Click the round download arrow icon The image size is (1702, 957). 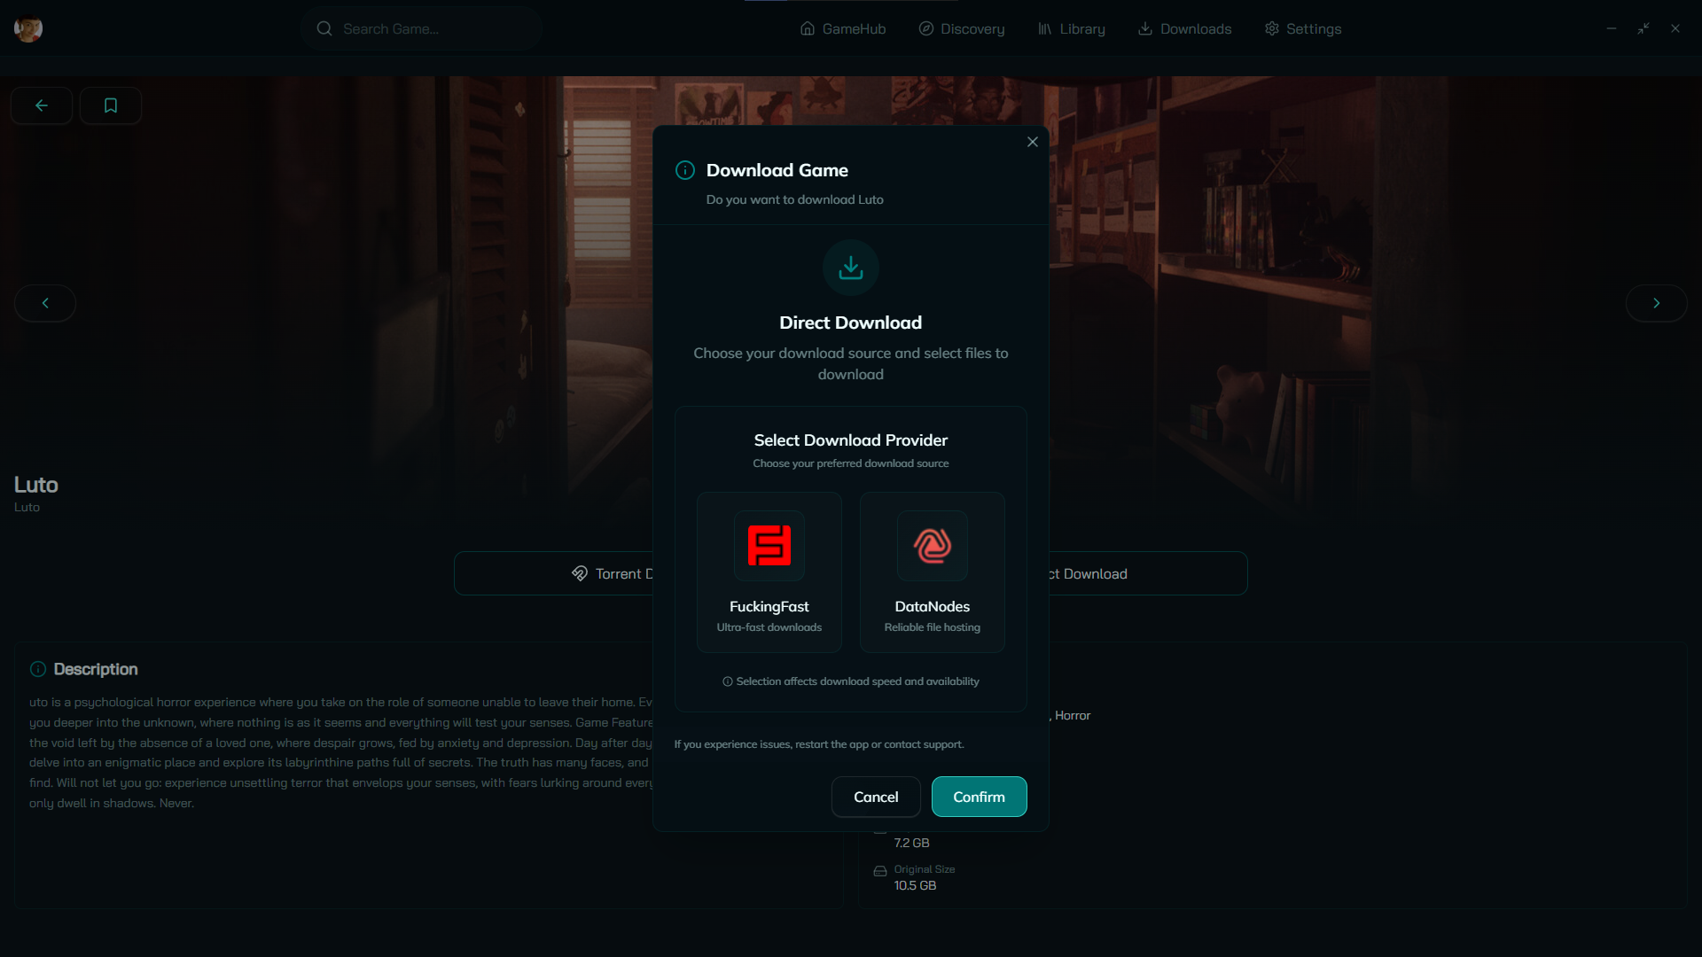tap(851, 268)
